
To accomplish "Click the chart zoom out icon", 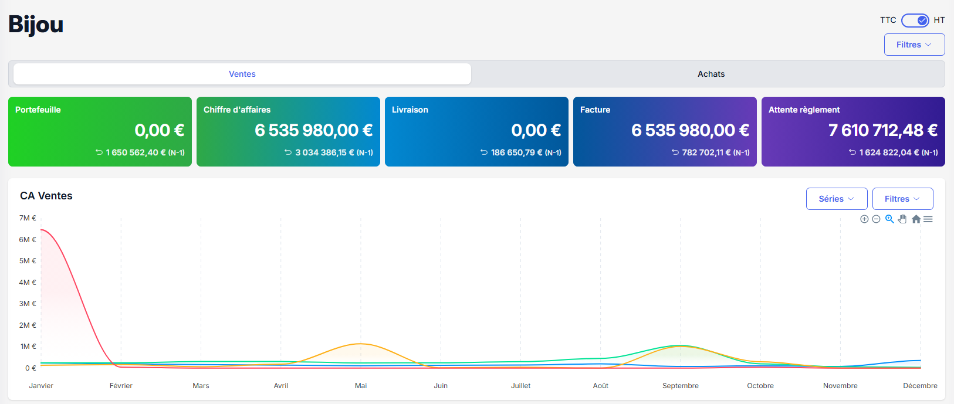I will 876,219.
